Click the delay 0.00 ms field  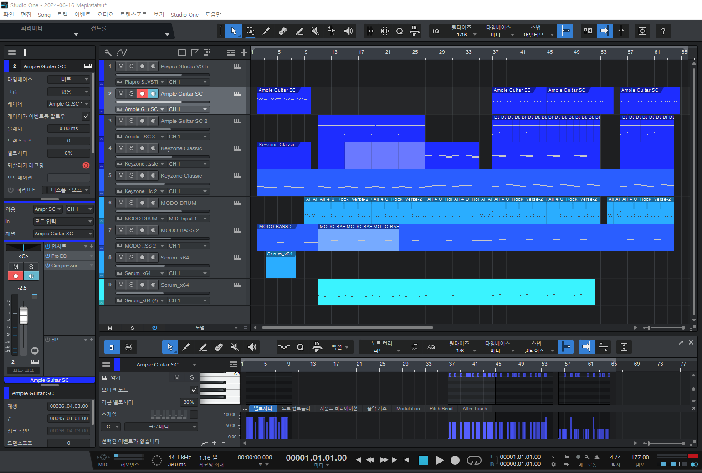tap(69, 128)
